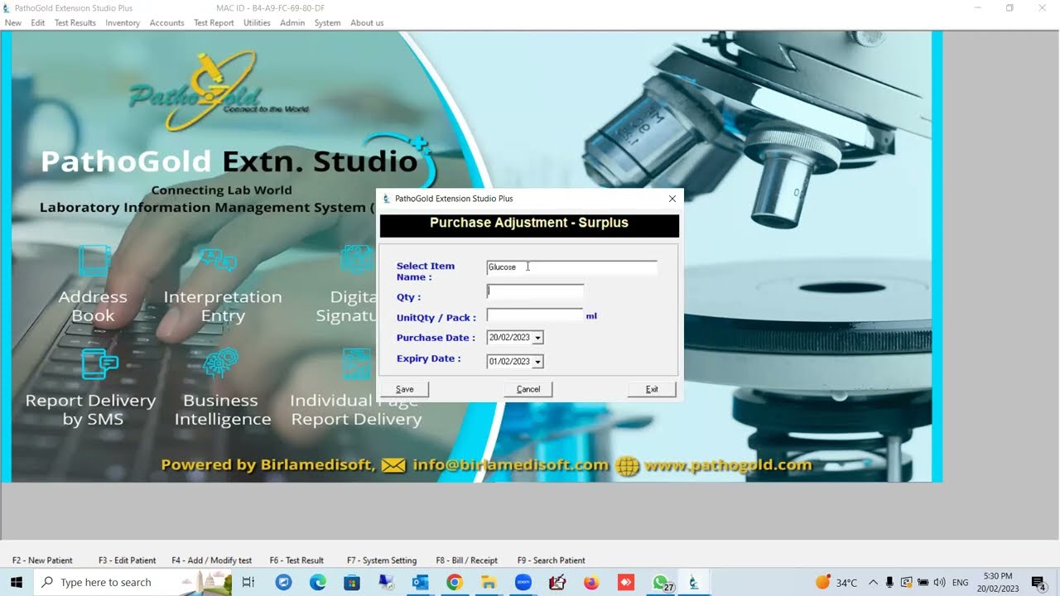Click the volume speaker tray icon
Viewport: 1060px width, 596px height.
[939, 582]
